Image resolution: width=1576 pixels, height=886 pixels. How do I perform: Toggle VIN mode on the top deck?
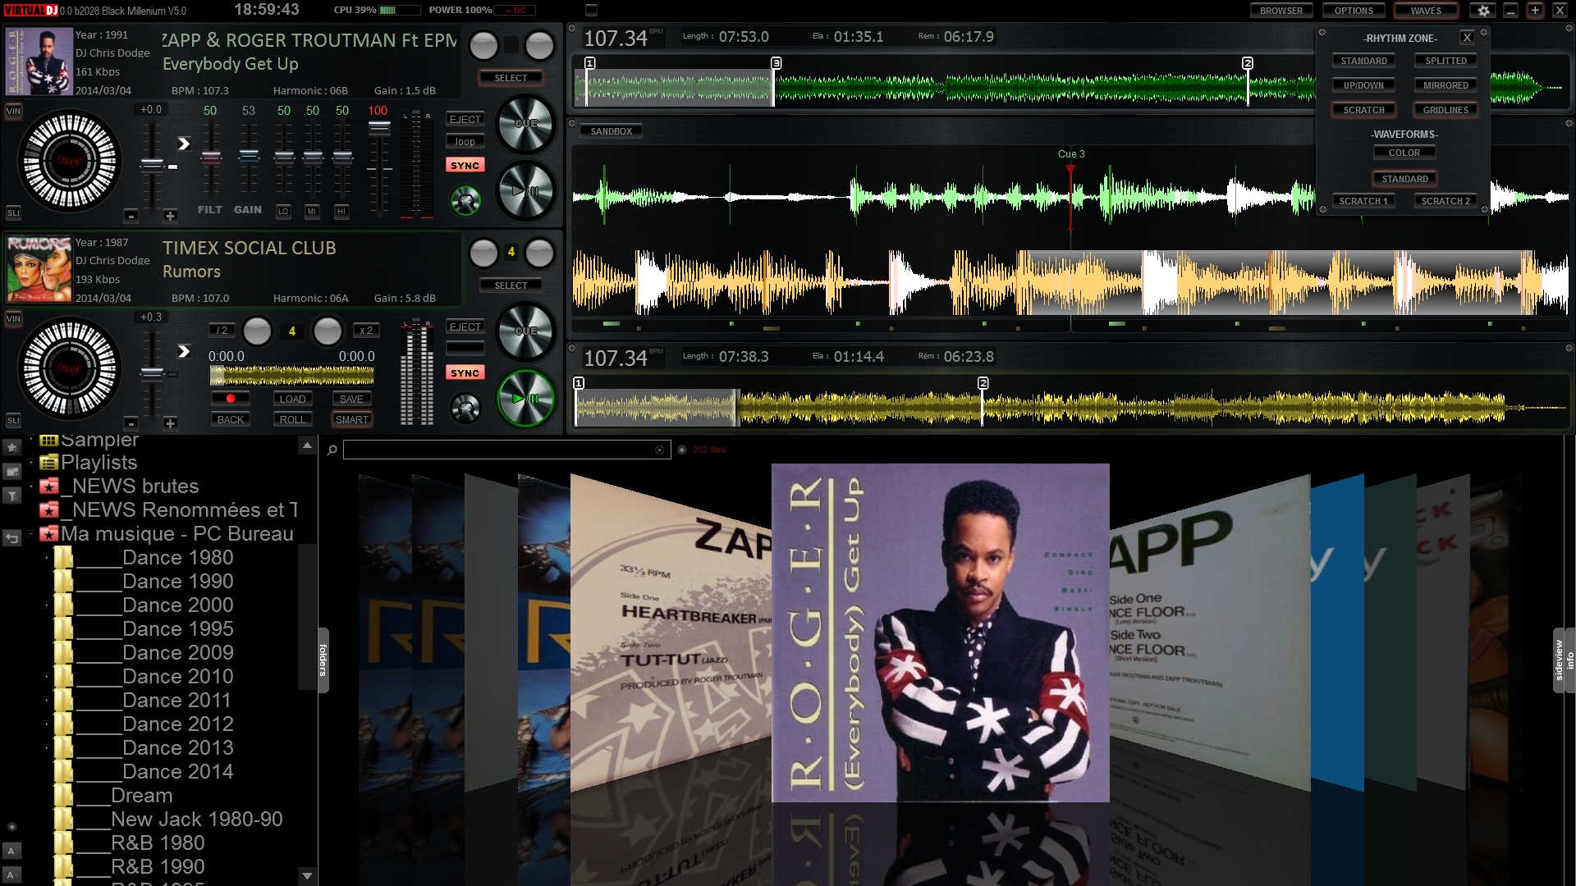(x=13, y=111)
